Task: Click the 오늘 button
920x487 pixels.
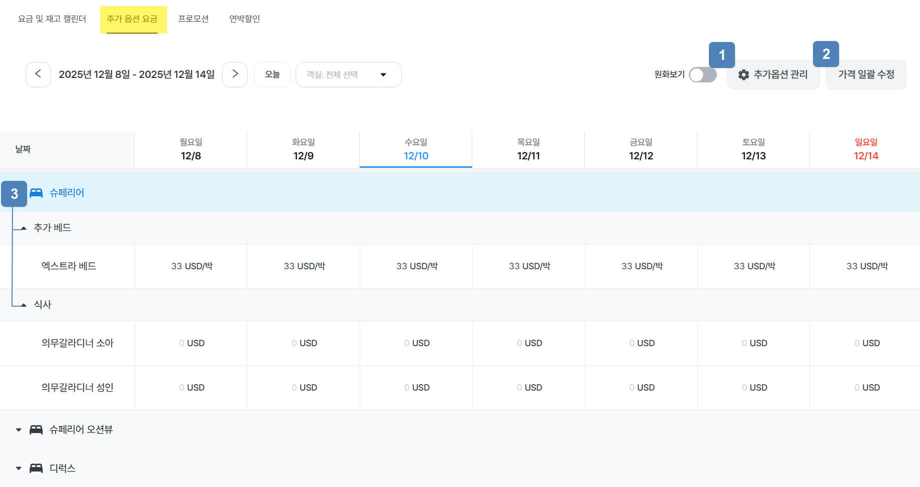Action: point(272,74)
